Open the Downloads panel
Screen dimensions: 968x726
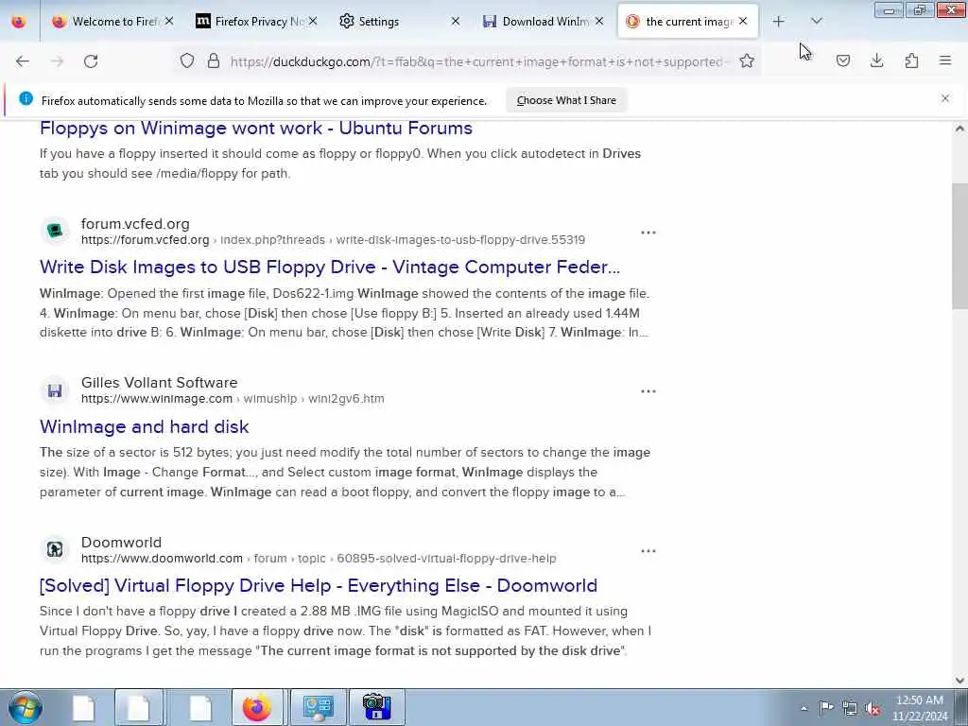point(876,60)
